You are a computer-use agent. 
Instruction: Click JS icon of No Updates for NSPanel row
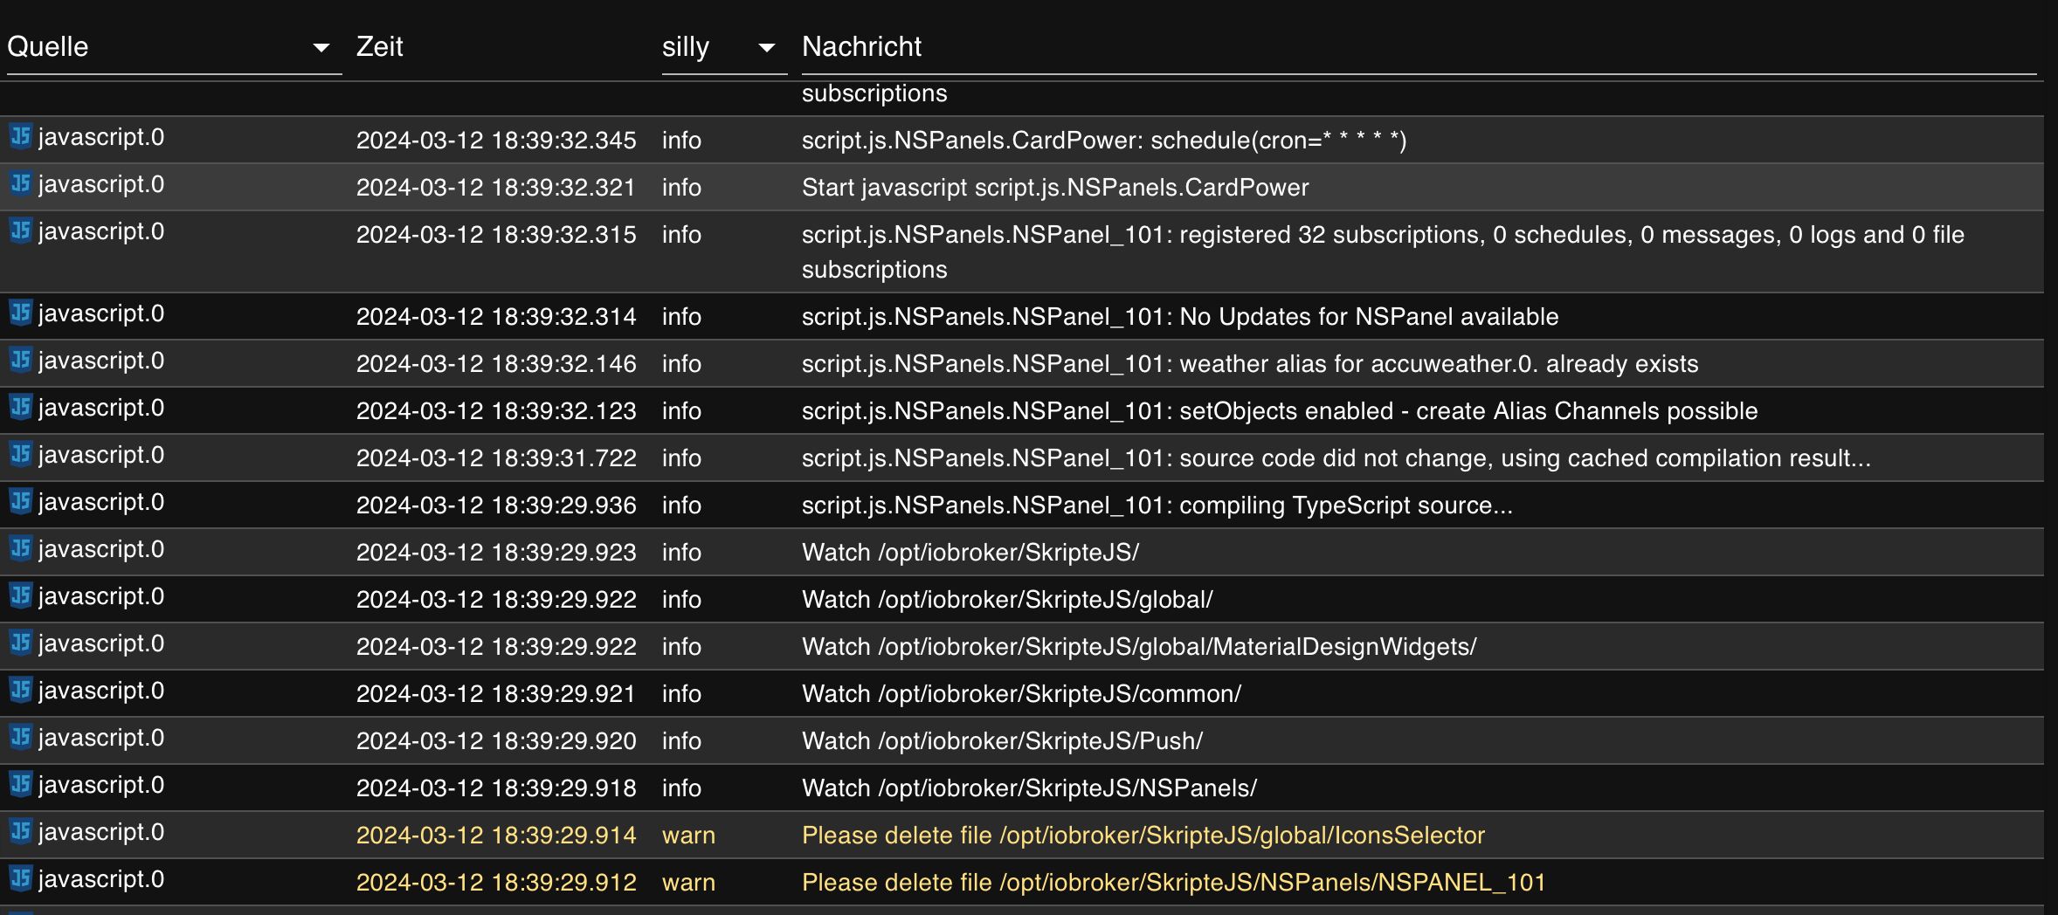20,313
